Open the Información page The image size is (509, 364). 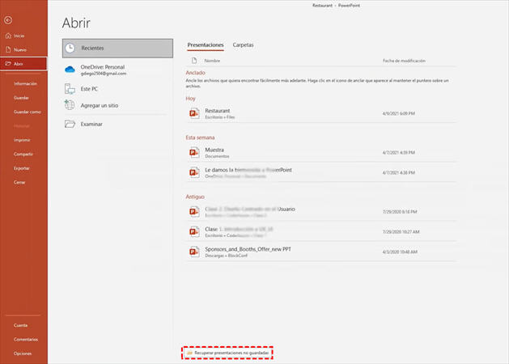tap(25, 83)
